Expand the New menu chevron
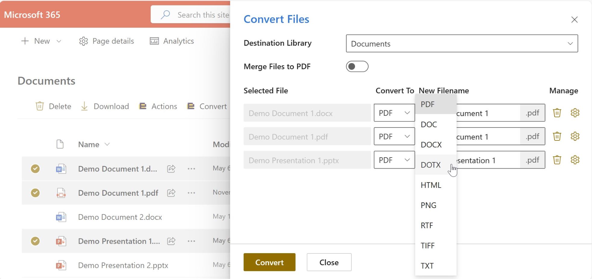The image size is (592, 279). coord(59,41)
